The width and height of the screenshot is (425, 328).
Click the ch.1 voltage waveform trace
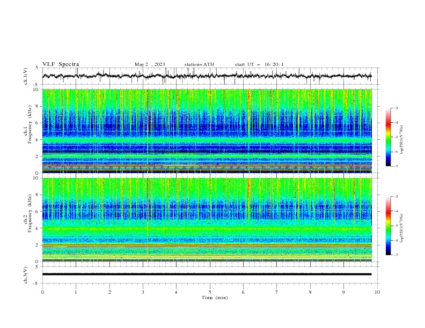[x=207, y=76]
